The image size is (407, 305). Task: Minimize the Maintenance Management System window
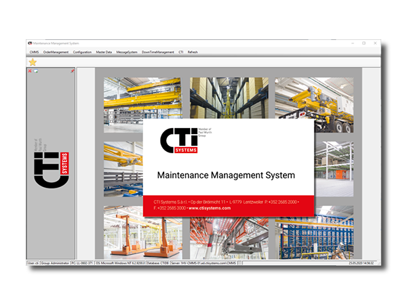(x=353, y=43)
